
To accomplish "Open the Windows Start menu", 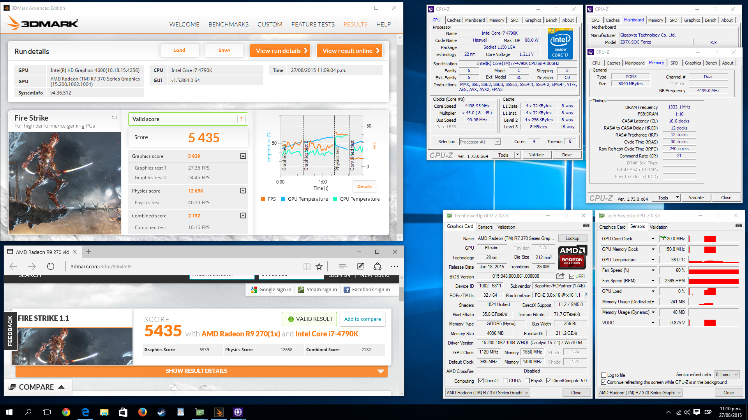I will (9, 412).
